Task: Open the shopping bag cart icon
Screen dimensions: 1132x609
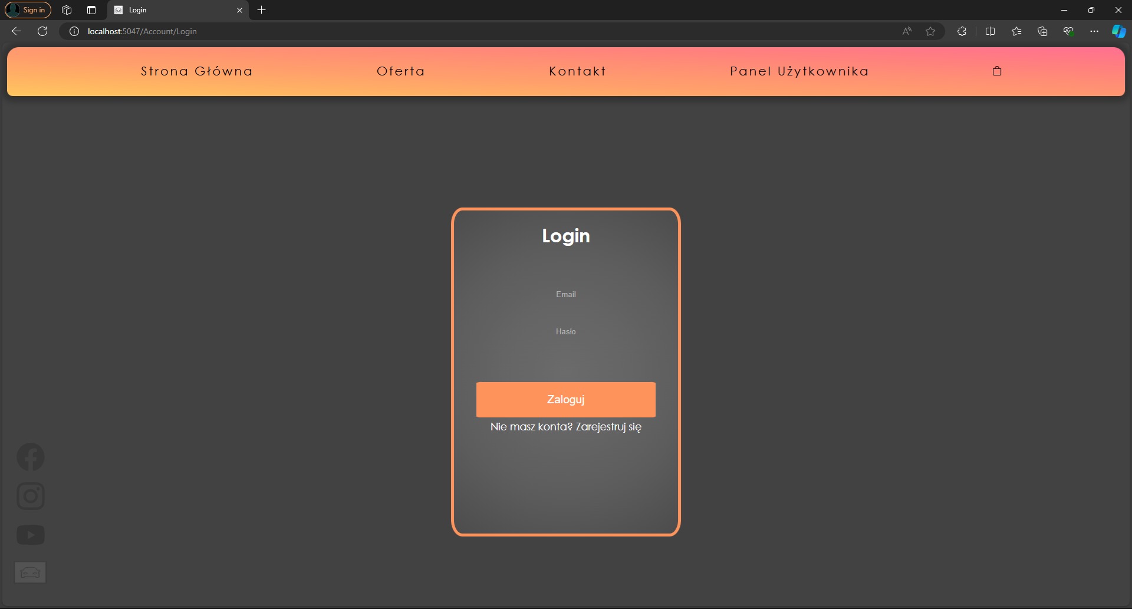Action: tap(997, 71)
